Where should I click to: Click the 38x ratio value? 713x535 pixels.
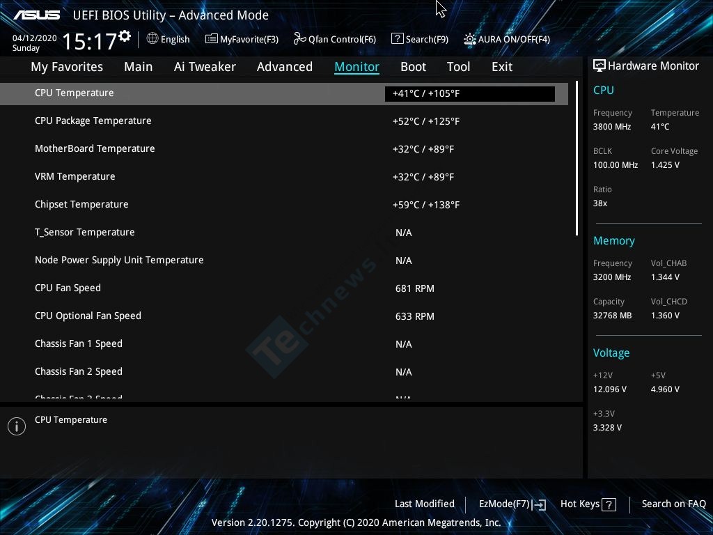point(600,203)
